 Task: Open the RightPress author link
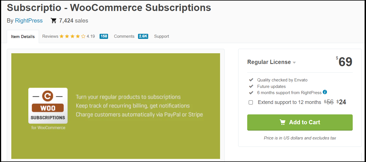click(29, 21)
